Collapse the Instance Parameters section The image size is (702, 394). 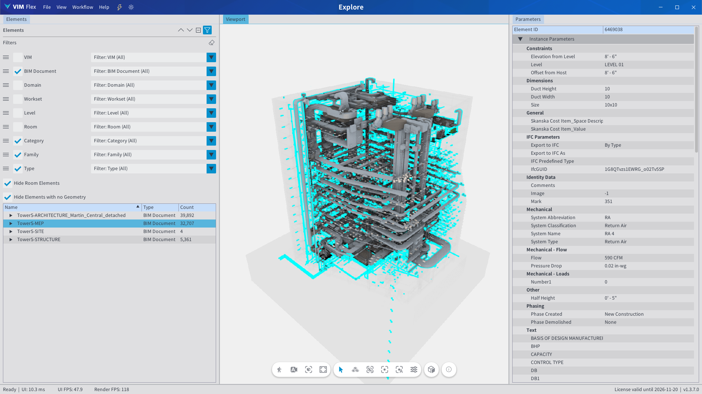click(x=520, y=39)
